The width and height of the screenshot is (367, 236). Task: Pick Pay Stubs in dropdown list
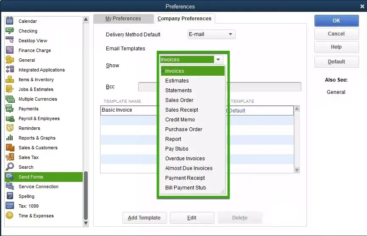(x=192, y=149)
